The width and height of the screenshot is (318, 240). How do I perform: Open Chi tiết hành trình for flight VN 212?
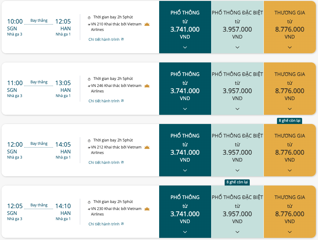point(104,163)
